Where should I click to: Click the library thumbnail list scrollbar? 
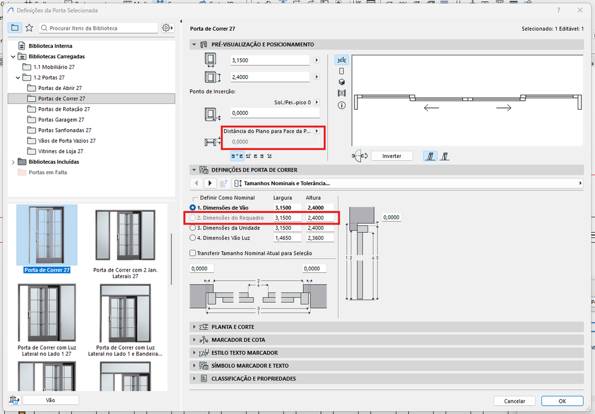pos(172,259)
